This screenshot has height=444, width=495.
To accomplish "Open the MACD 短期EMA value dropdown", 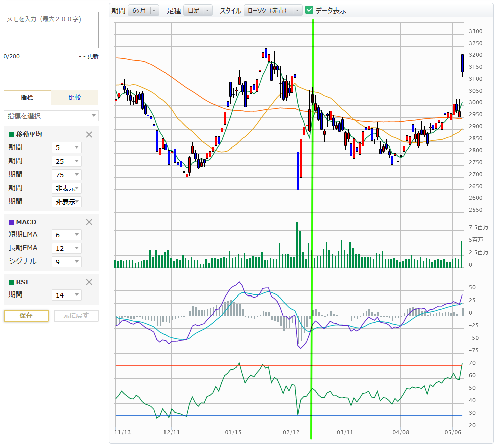I will 66,235.
